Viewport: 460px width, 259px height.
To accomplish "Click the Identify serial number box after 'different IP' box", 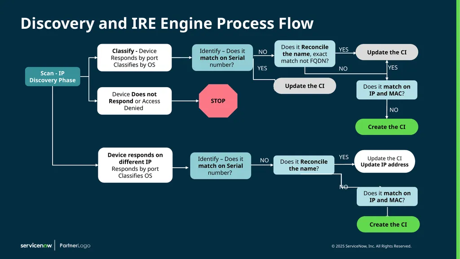I will coord(221,165).
